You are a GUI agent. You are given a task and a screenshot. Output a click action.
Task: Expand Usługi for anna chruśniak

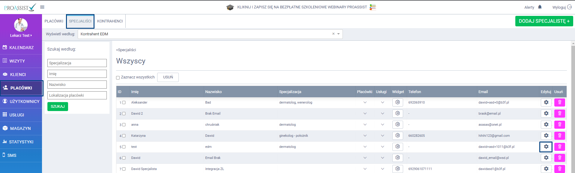tap(382, 125)
